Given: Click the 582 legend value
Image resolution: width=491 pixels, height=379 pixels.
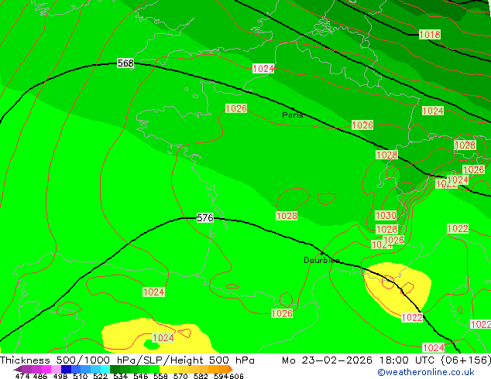Looking at the screenshot, I should point(201,376).
